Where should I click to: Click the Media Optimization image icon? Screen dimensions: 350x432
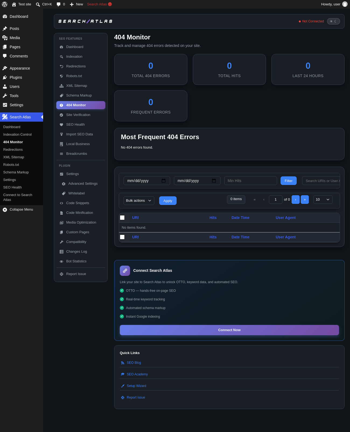coord(61,222)
